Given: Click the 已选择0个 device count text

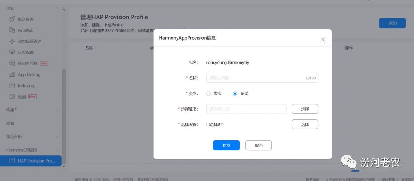Looking at the screenshot, I should [x=215, y=124].
